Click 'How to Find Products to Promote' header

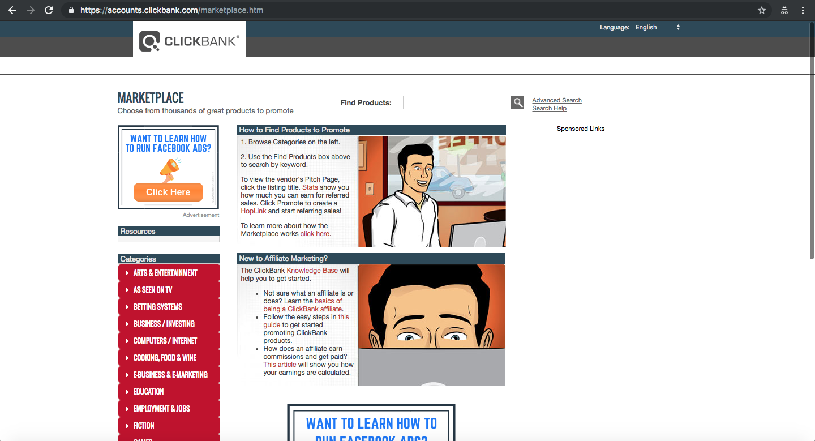371,130
